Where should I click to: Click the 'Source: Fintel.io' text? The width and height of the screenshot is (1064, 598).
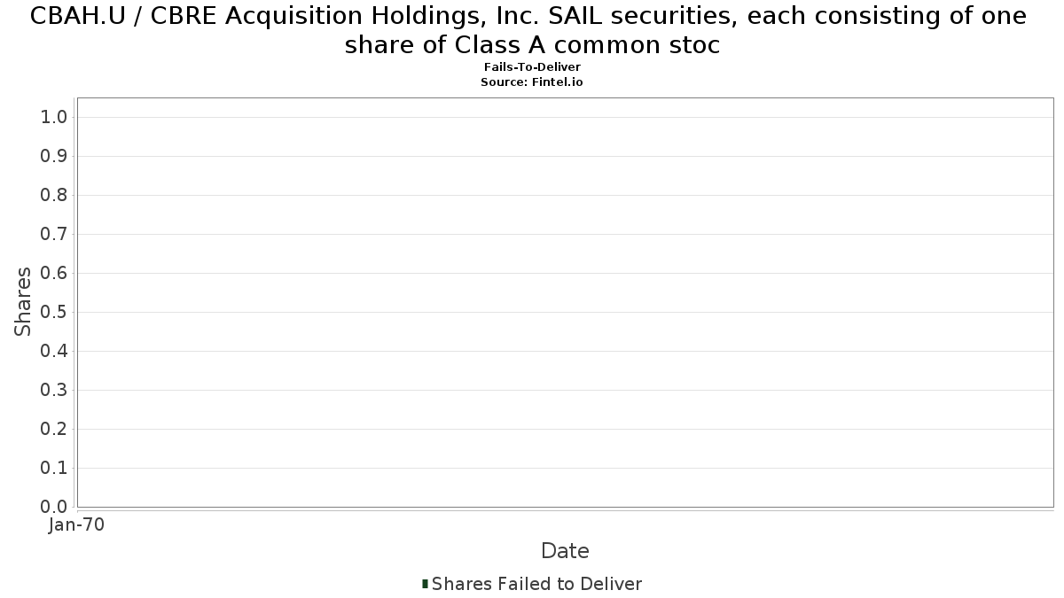coord(532,82)
